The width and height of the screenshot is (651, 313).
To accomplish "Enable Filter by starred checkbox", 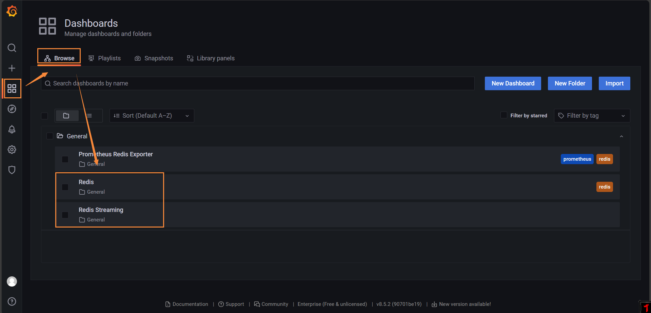I will (x=504, y=115).
